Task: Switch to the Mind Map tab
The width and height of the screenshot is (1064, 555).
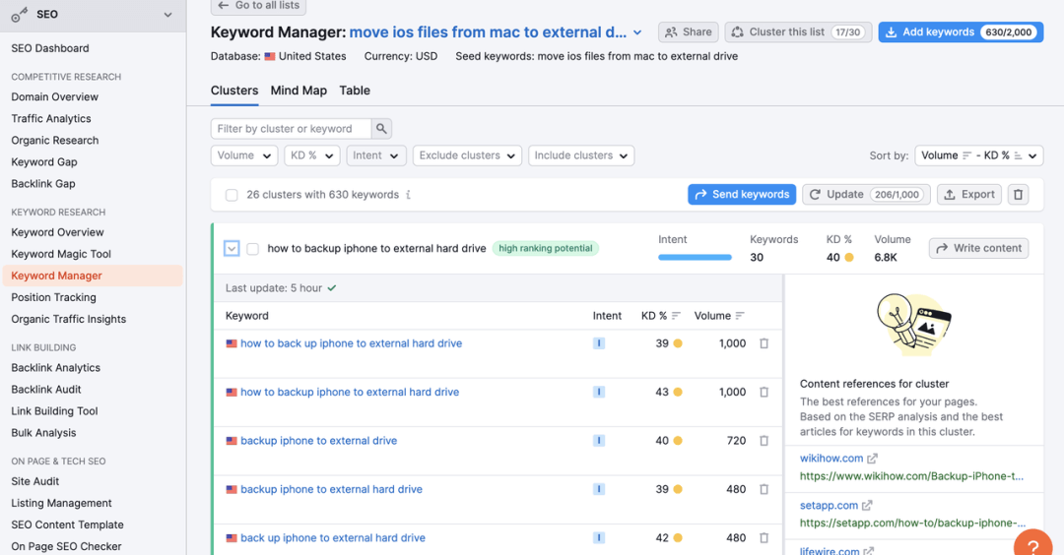Action: click(x=299, y=91)
